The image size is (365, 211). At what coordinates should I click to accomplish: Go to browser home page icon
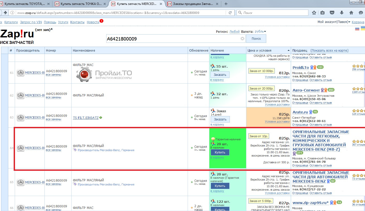(x=351, y=13)
